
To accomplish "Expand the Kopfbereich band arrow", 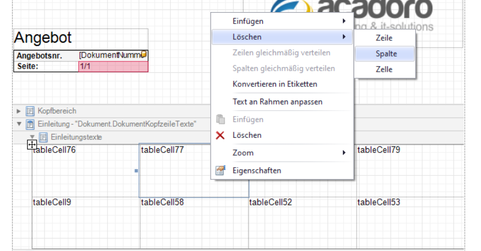I will (x=19, y=111).
